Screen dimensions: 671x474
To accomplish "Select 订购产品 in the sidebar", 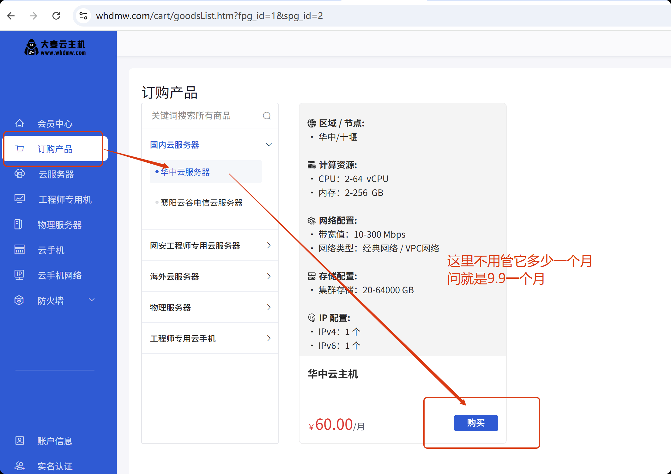I will 55,149.
